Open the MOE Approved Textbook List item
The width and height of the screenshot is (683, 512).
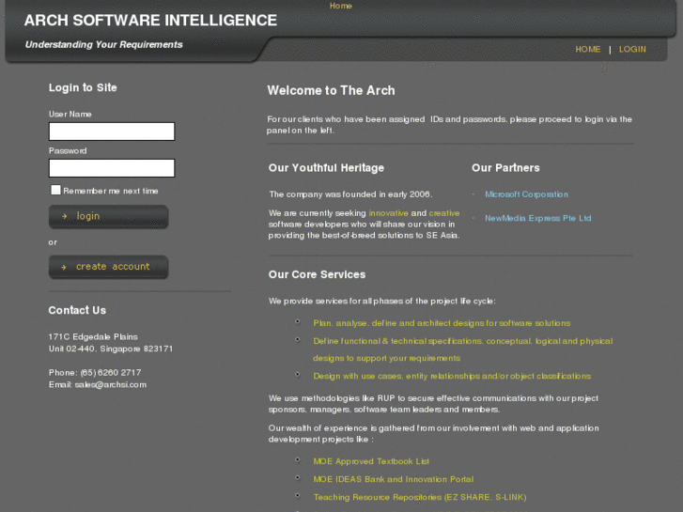point(371,461)
